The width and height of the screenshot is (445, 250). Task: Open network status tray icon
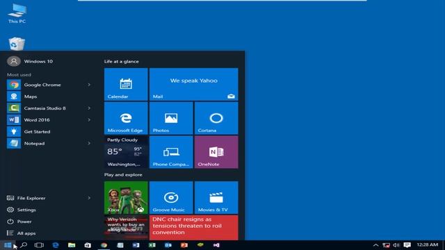pos(386,245)
